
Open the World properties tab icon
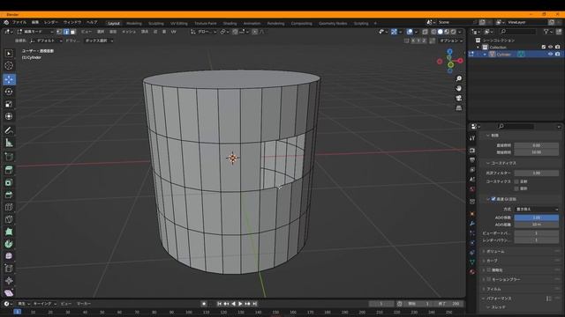(x=472, y=189)
